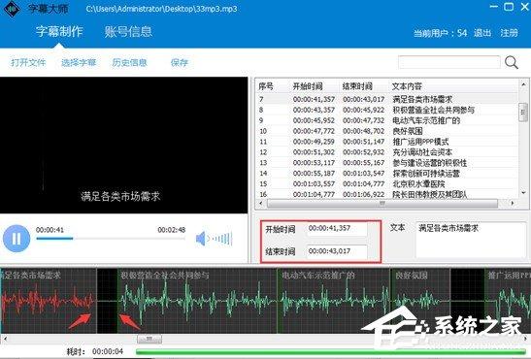Click the 文本 subtitle text box
Screen dimensions: 531x359
(471, 240)
